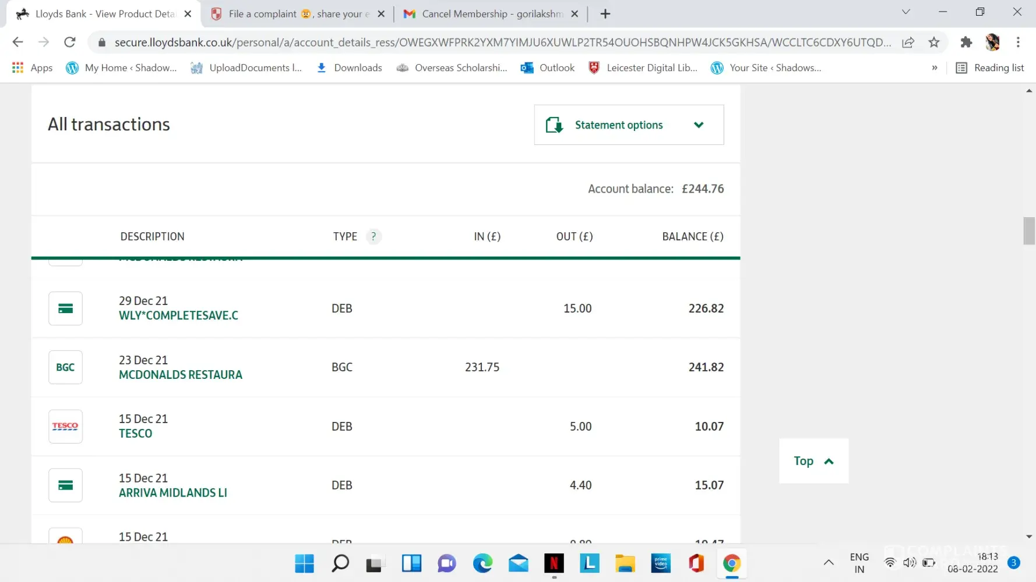Viewport: 1036px width, 582px height.
Task: Click the scrollbar down arrow
Action: 1029,537
